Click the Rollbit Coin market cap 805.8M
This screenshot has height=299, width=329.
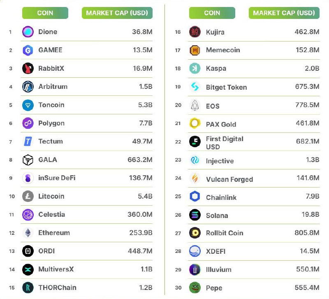pos(307,233)
